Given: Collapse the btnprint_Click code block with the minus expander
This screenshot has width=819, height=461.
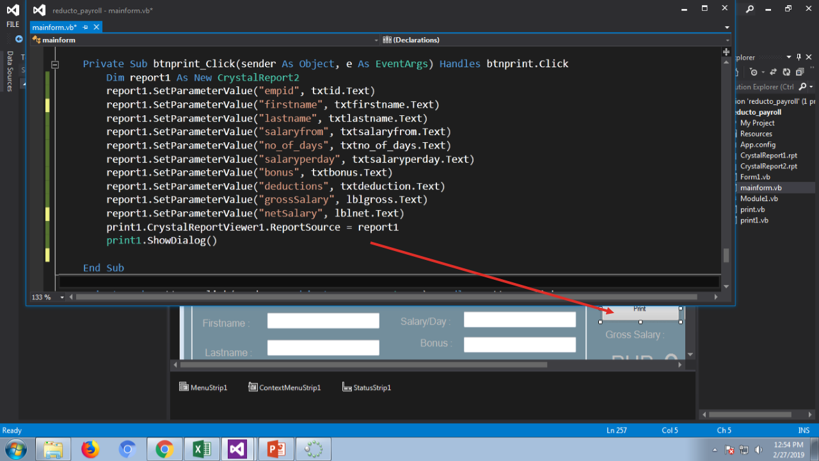Looking at the screenshot, I should pyautogui.click(x=54, y=63).
